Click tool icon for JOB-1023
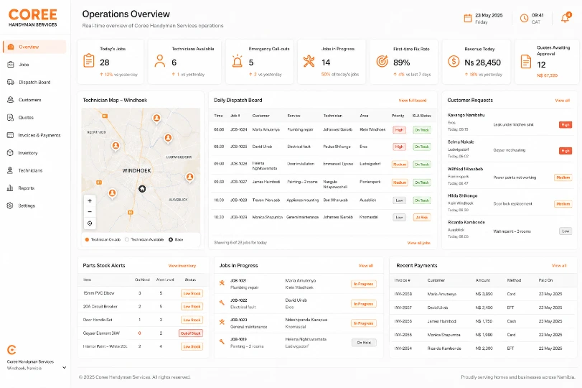This screenshot has width=582, height=388. (222, 322)
